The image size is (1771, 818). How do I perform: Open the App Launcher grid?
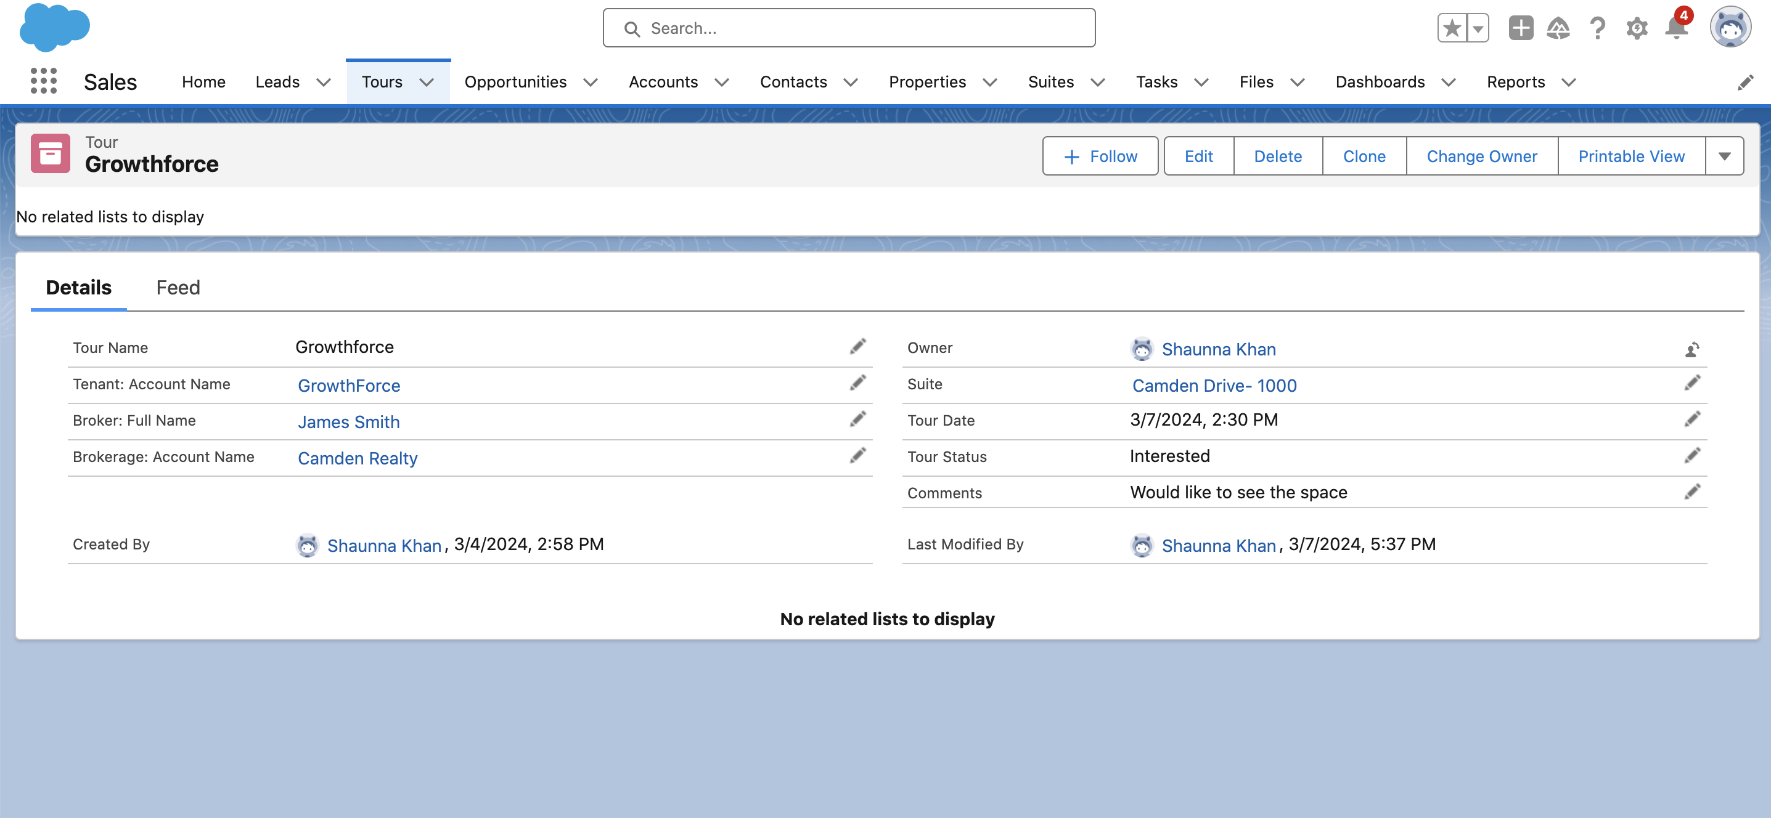pyautogui.click(x=43, y=81)
